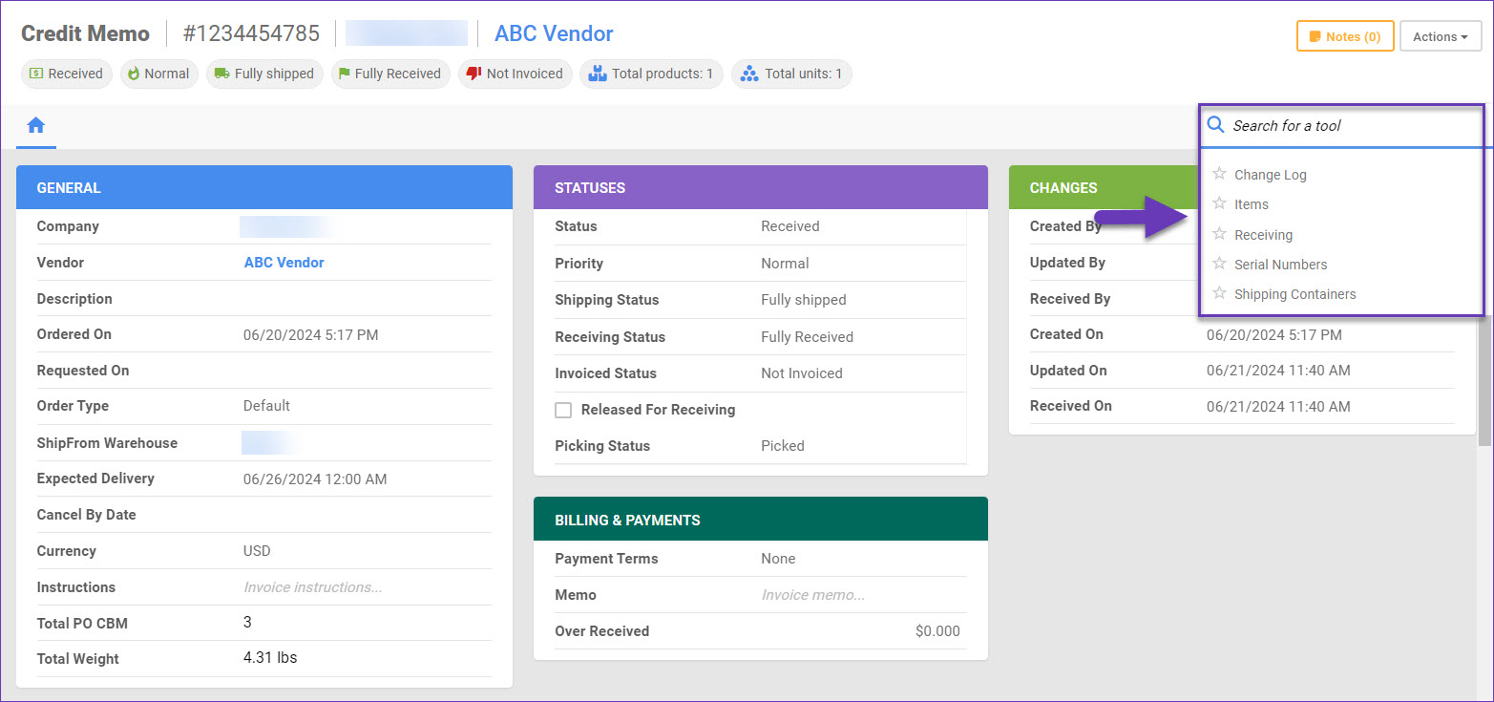
Task: Click the Invoice memo field
Action: pyautogui.click(x=813, y=595)
